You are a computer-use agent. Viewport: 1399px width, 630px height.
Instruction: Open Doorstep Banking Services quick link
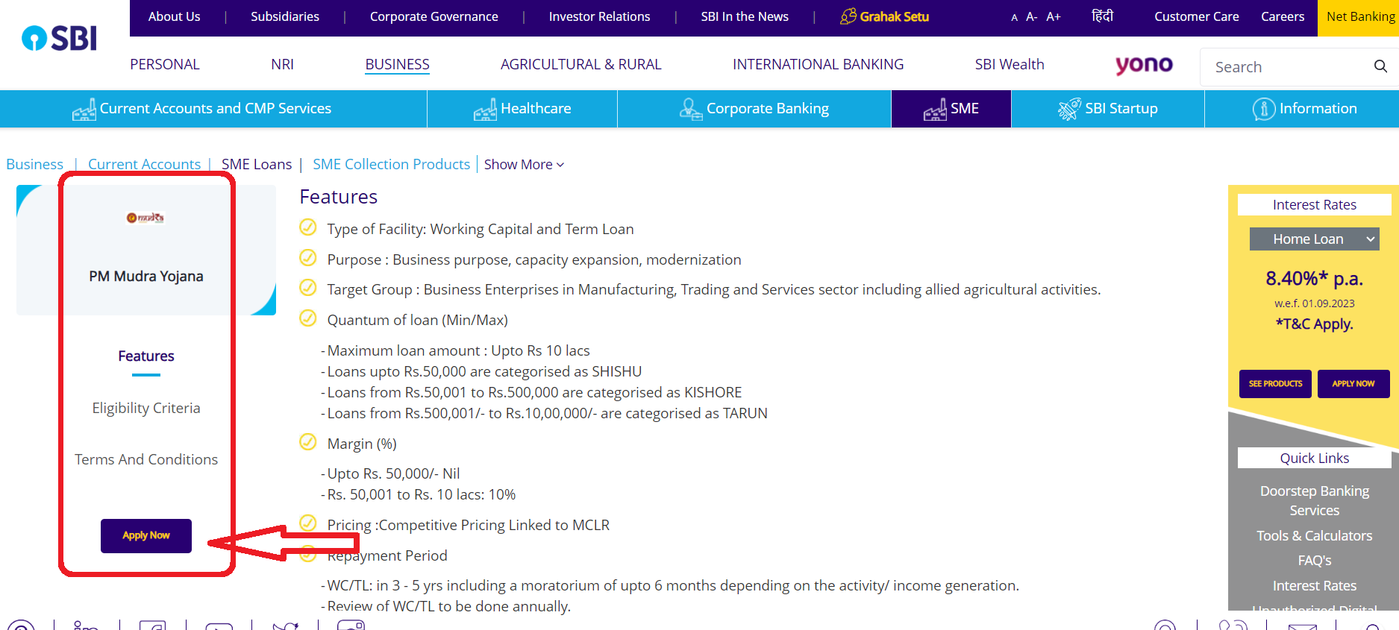pos(1314,501)
